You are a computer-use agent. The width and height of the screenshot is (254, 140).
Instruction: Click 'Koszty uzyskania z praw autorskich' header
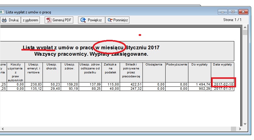(x=15, y=72)
